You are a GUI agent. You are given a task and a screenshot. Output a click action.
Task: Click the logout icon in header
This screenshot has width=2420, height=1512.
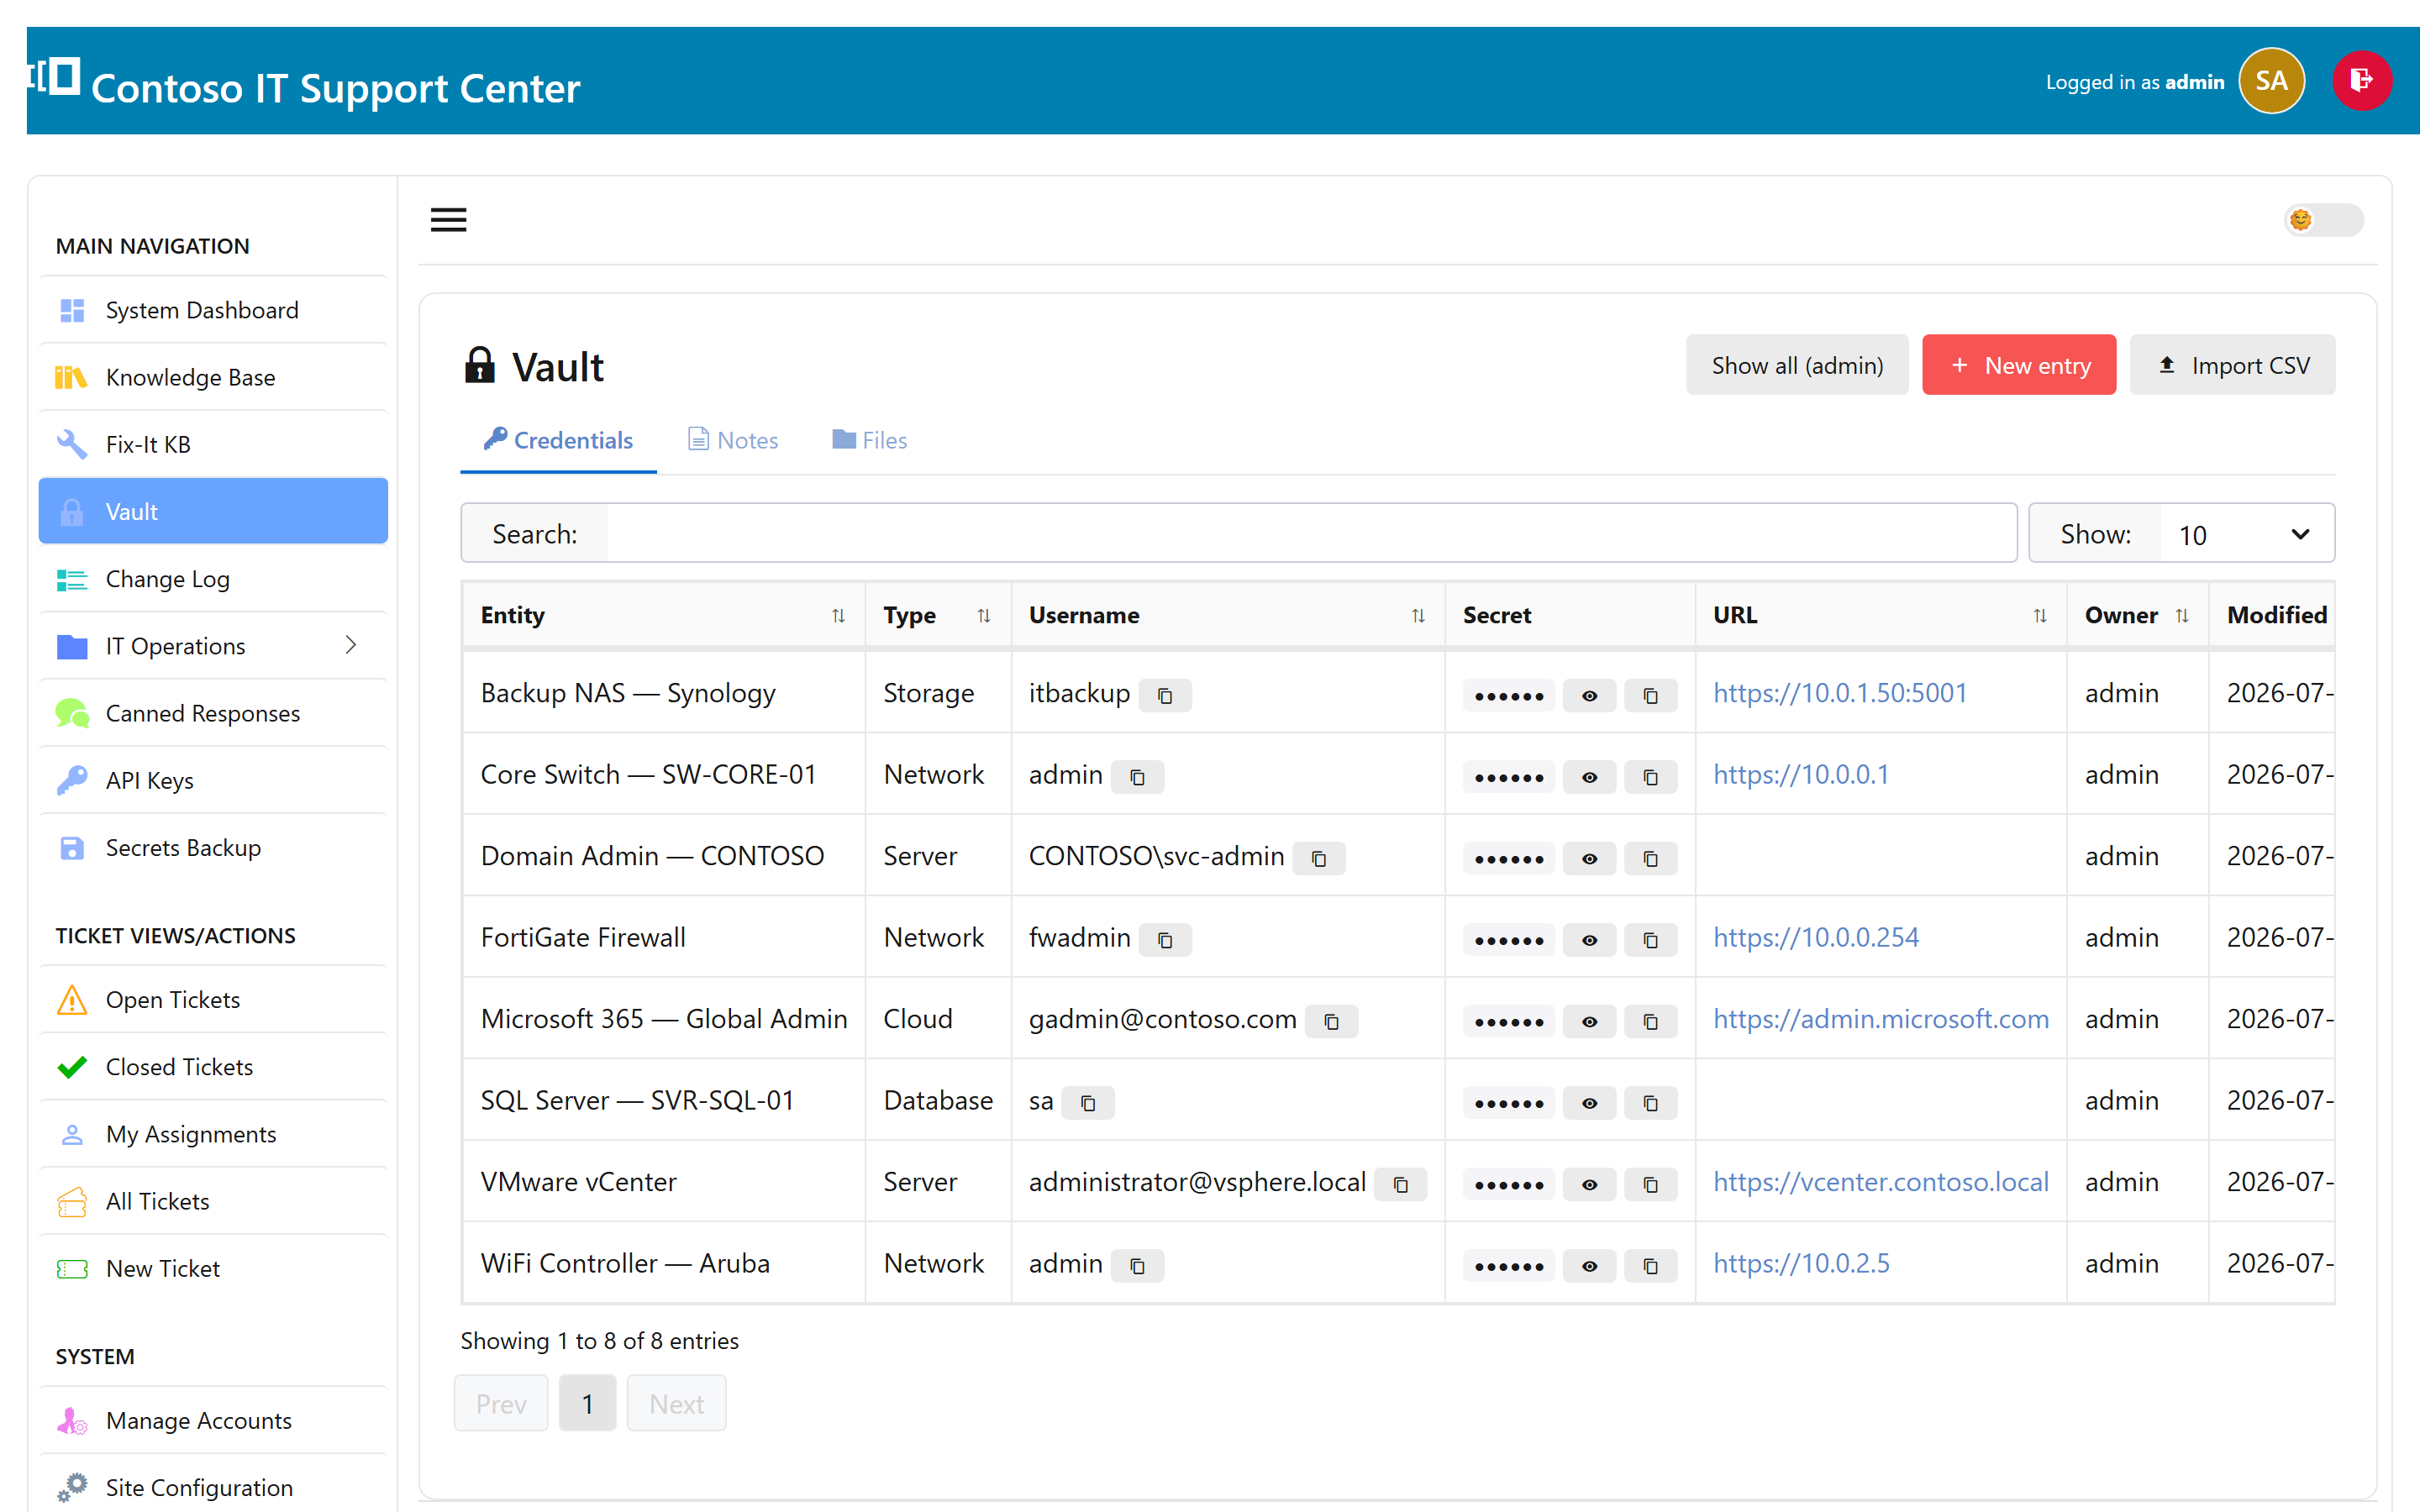(2362, 81)
